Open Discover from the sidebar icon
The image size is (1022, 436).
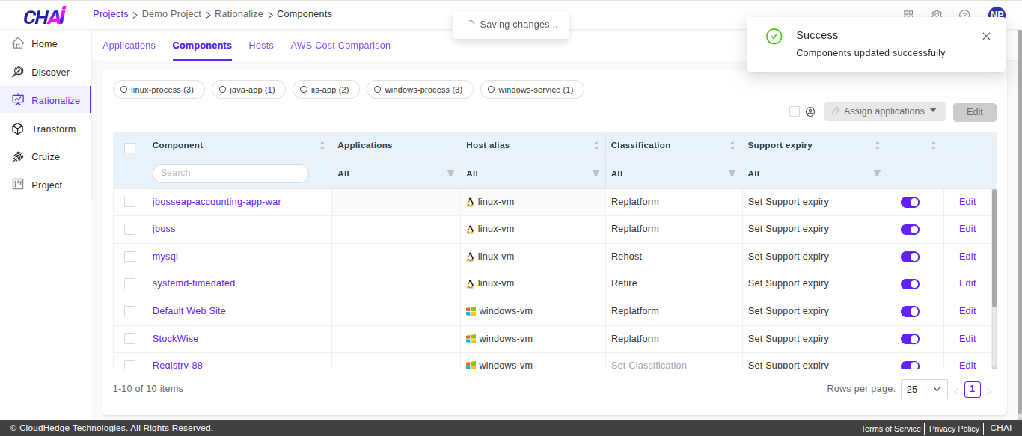point(18,72)
